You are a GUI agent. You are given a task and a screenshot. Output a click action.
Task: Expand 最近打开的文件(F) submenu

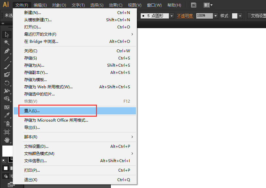coord(75,34)
